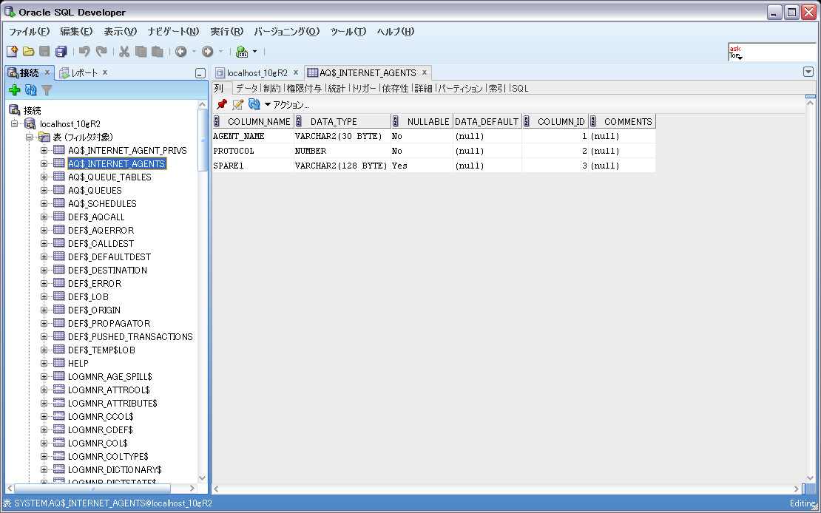Click Refresh icon in connections panel
The width and height of the screenshot is (821, 513).
click(x=31, y=91)
